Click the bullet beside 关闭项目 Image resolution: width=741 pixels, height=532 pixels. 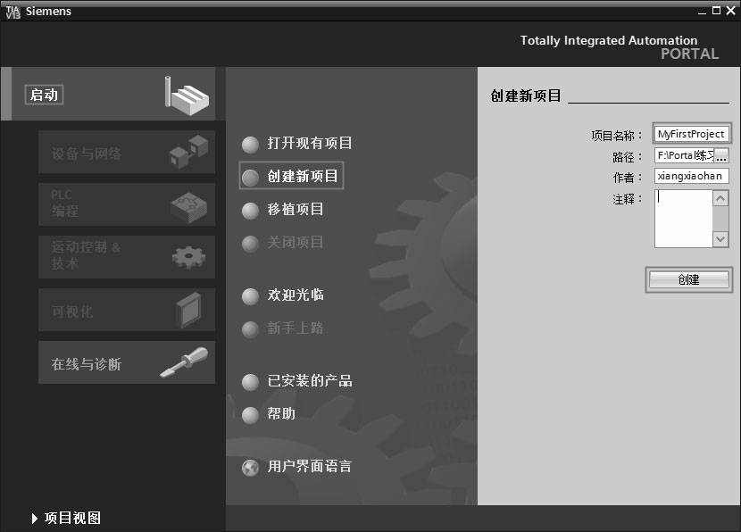pos(250,244)
